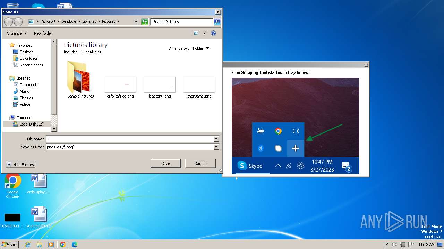Click the search magnifier icon in Search Pictures
Screen dimensions: 444x249
(x=217, y=22)
